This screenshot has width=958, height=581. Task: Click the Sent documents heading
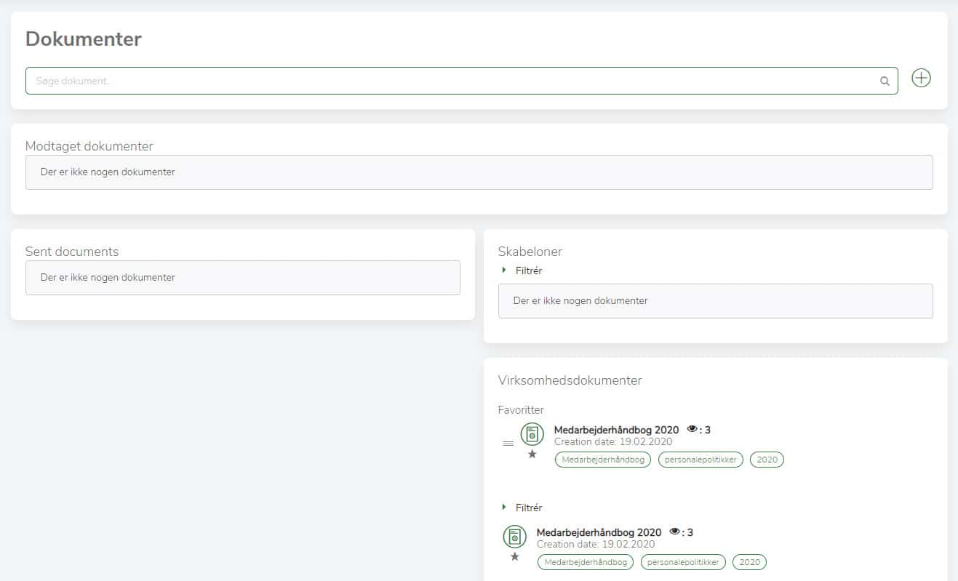click(x=72, y=252)
